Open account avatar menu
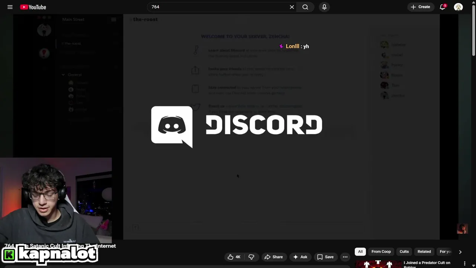This screenshot has width=476, height=268. pos(459,7)
